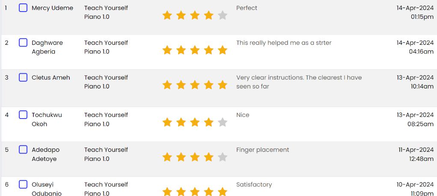437x196 pixels.
Task: Click the "Satisfactory" review comment
Action: click(254, 184)
